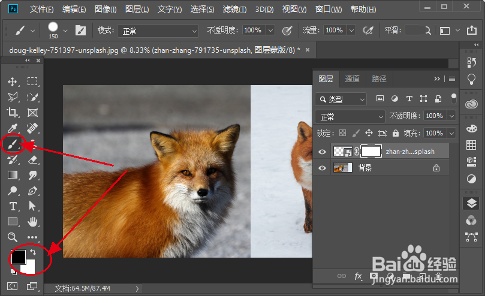Swap foreground and background colors
Viewport: 485px width, 296px height.
pyautogui.click(x=33, y=252)
